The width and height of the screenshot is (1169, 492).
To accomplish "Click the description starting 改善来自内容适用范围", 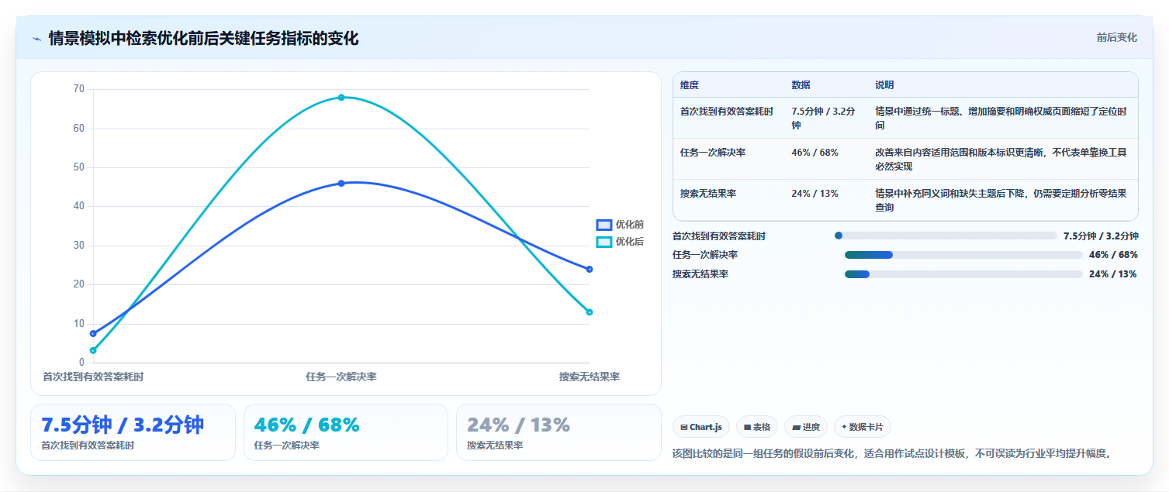I will tap(1001, 160).
